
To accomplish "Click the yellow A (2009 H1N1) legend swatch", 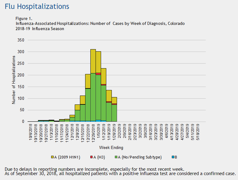I will click(x=52, y=157).
